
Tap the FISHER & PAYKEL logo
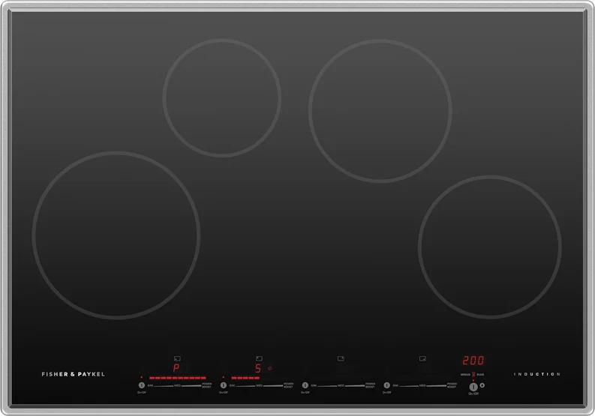(x=74, y=374)
